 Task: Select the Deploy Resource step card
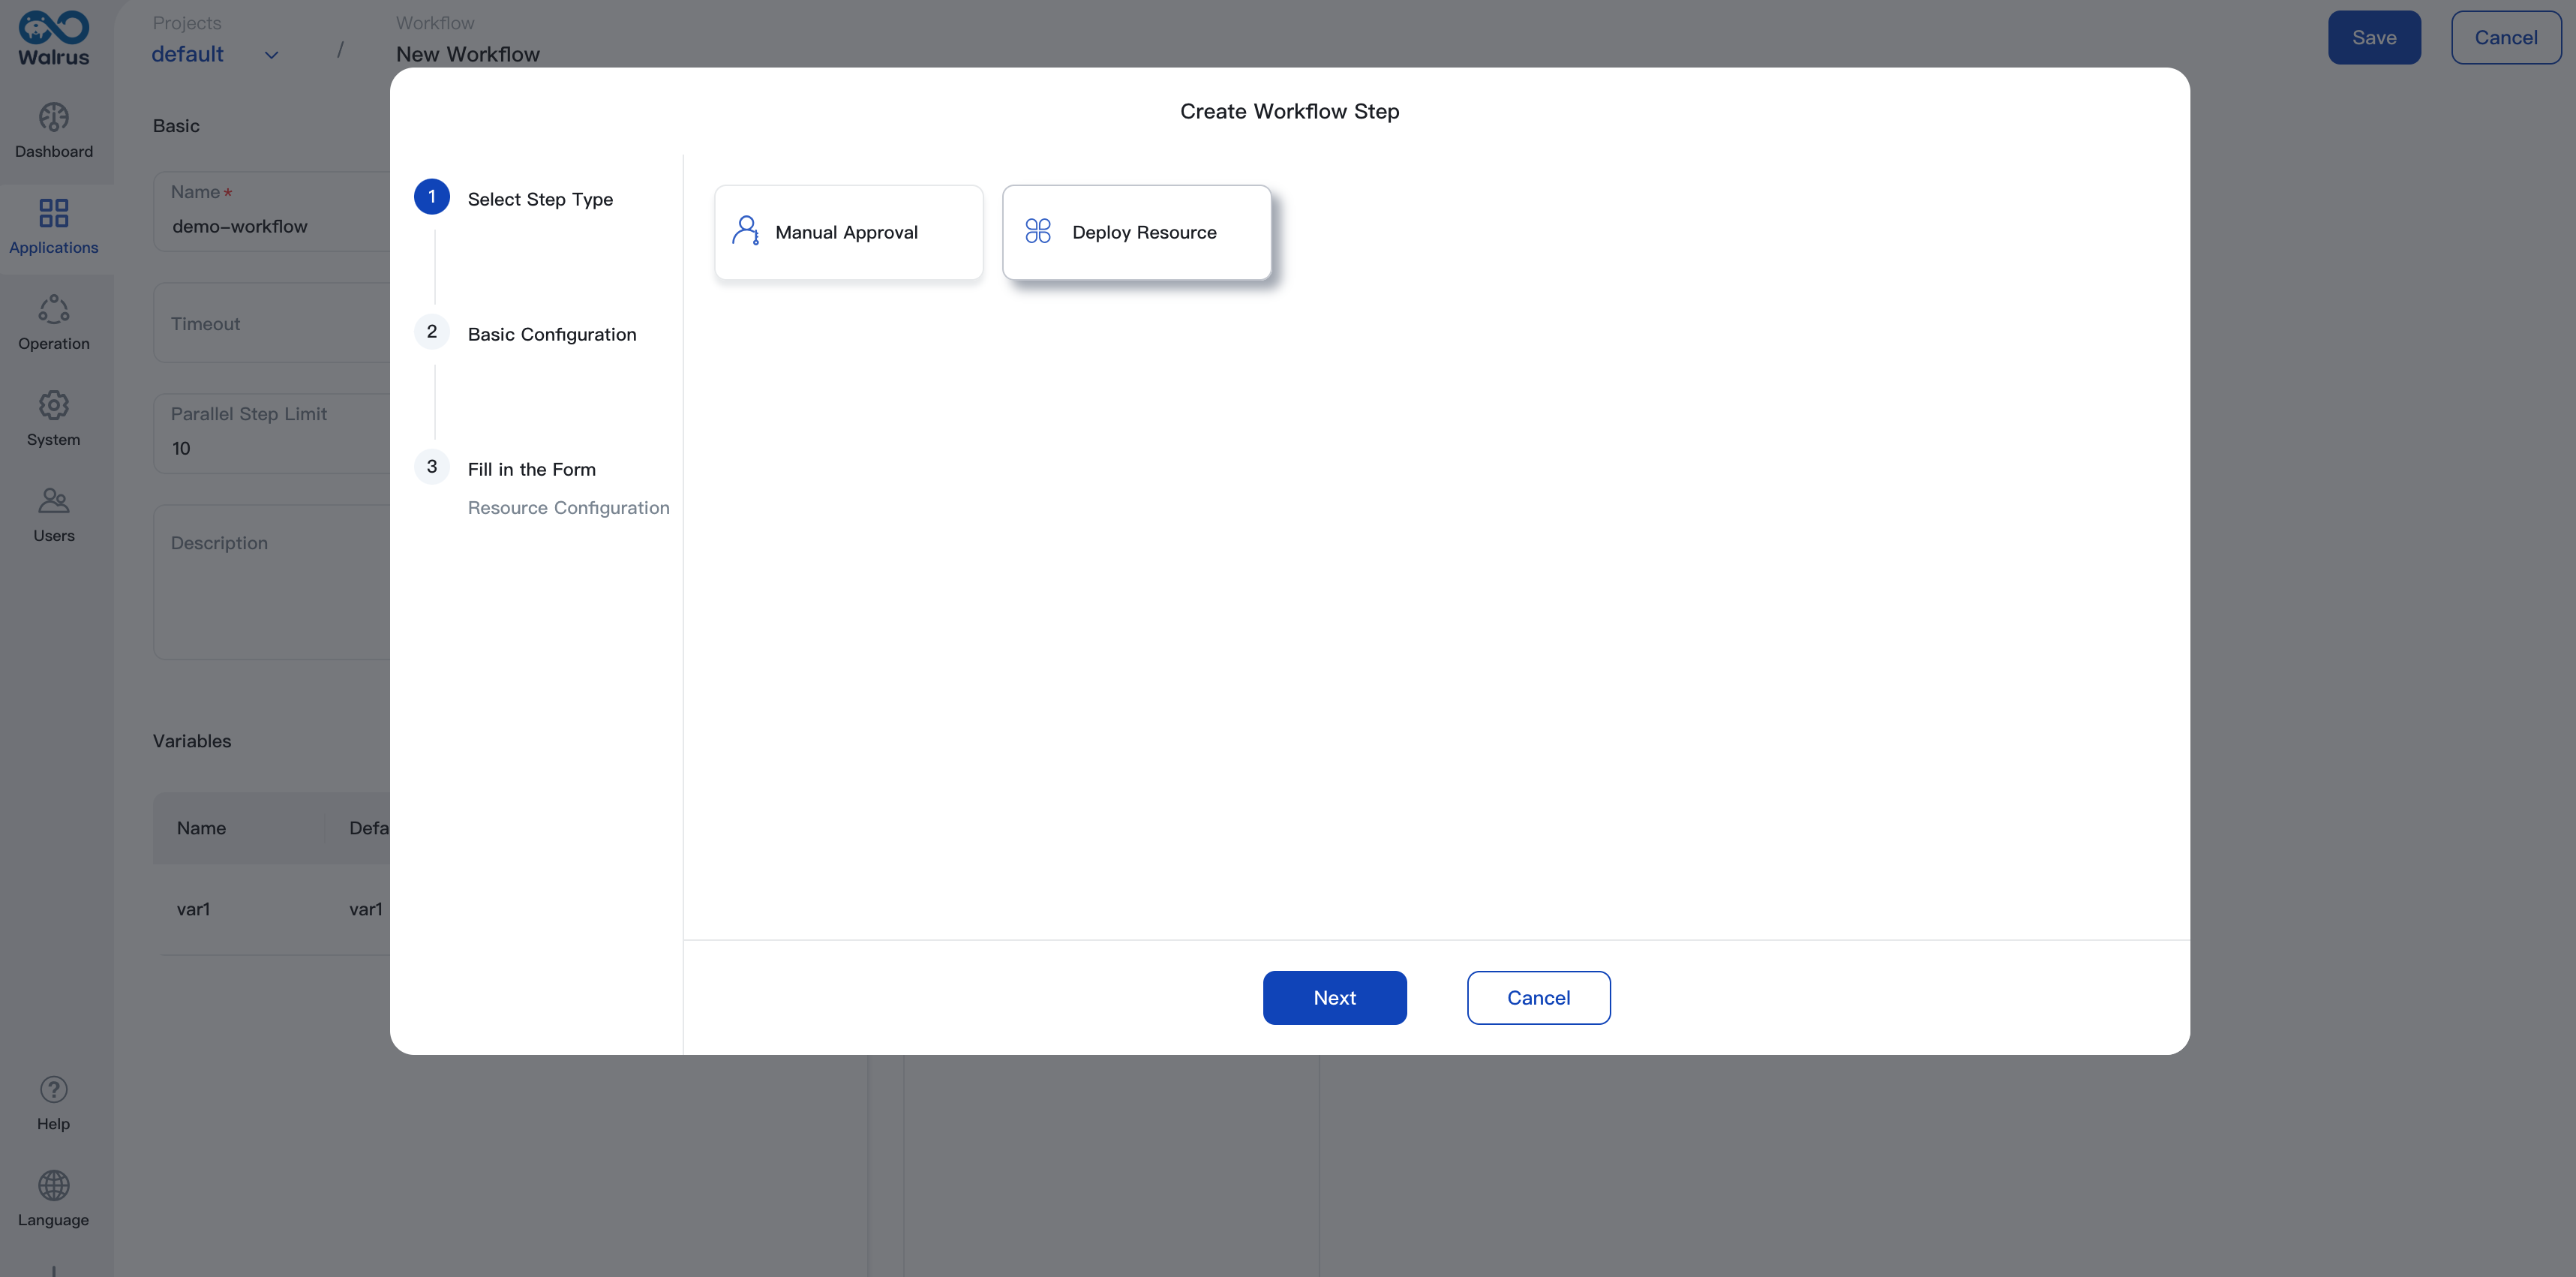(x=1137, y=232)
